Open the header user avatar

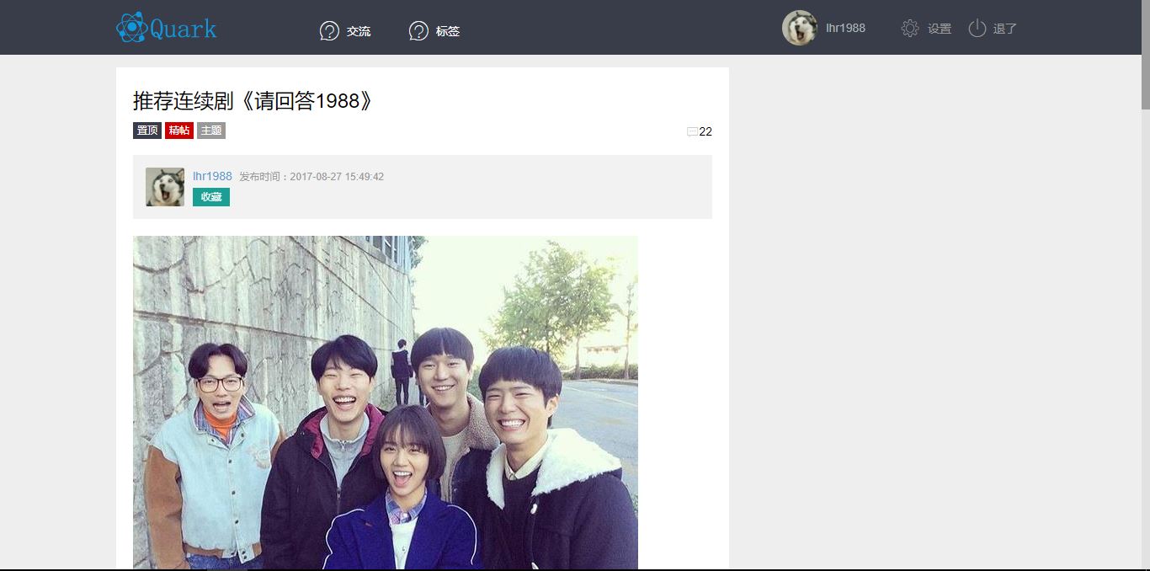click(800, 28)
